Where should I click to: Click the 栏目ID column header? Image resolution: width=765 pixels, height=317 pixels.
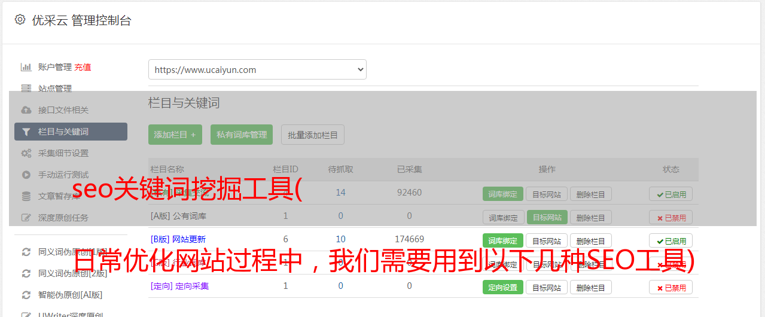(285, 169)
